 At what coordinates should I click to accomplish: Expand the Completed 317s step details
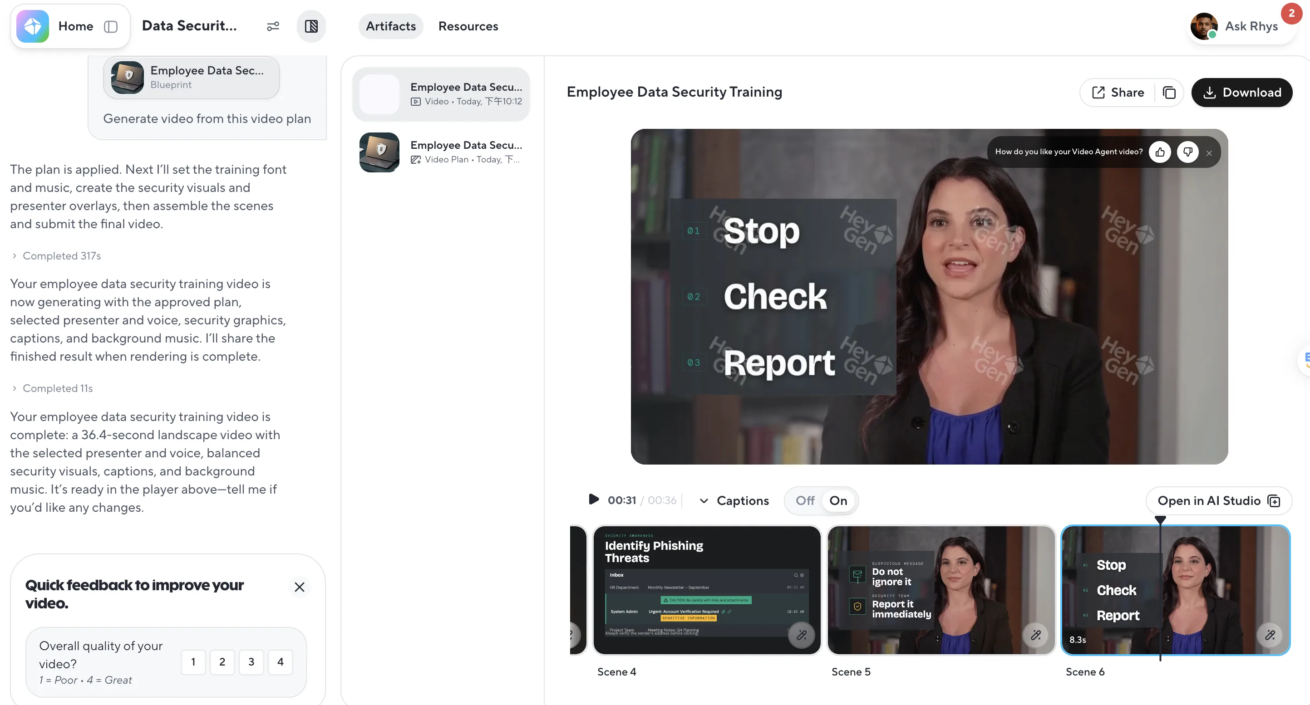click(x=56, y=256)
